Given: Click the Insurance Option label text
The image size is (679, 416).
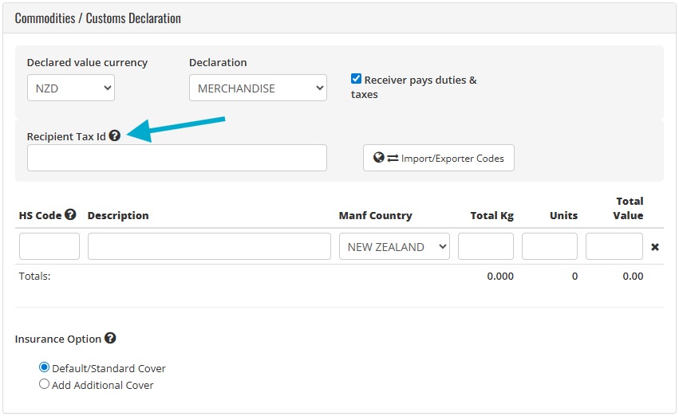Looking at the screenshot, I should pos(58,339).
